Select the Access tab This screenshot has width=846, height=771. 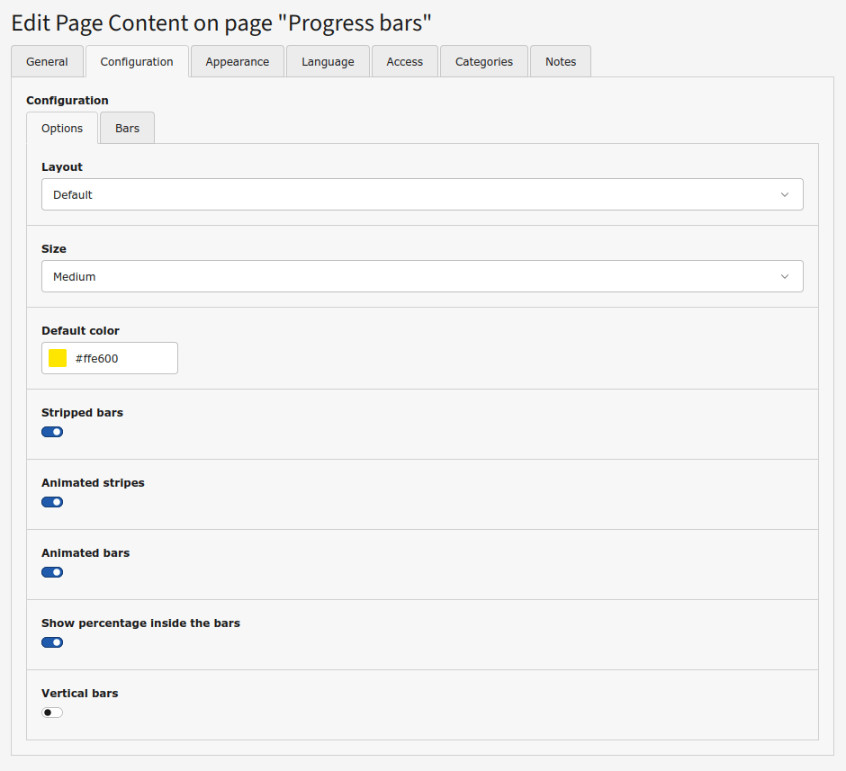click(x=404, y=62)
